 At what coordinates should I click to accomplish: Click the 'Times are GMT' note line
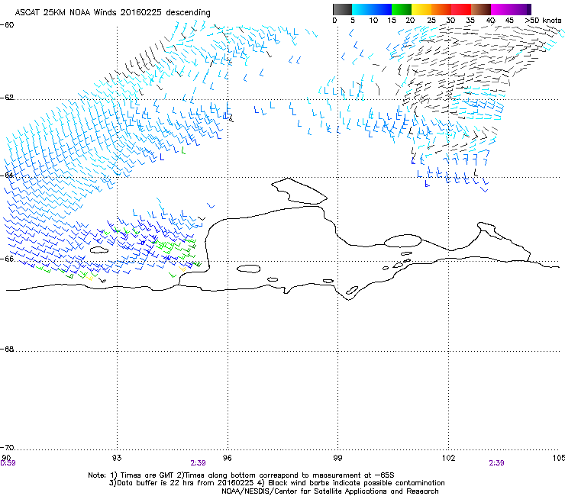[x=241, y=475]
